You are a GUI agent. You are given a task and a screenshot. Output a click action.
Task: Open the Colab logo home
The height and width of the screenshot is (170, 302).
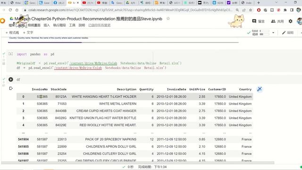[x=2, y=21]
